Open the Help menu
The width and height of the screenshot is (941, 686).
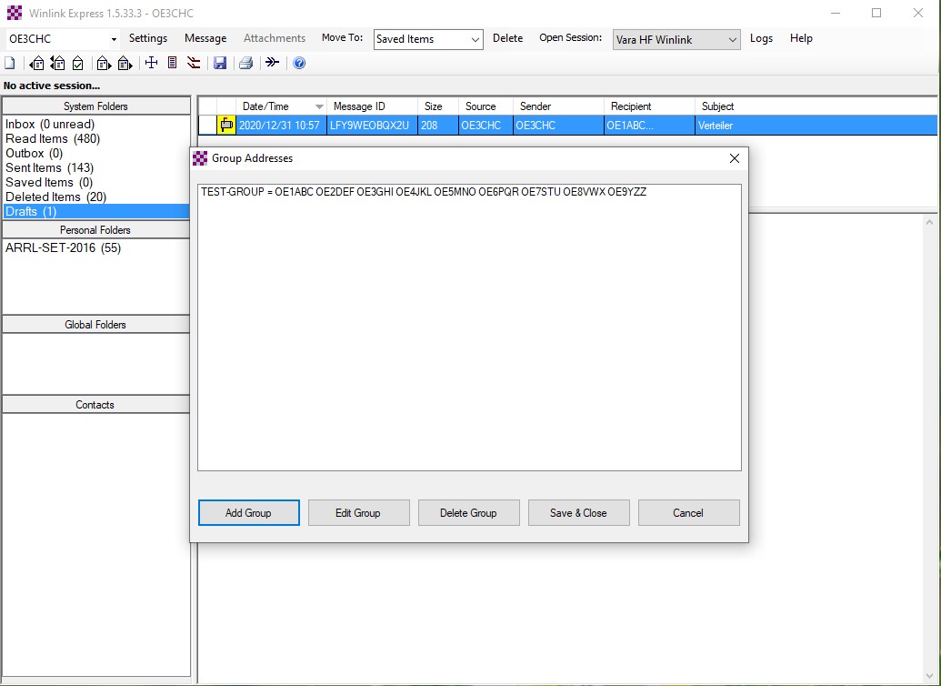[801, 38]
